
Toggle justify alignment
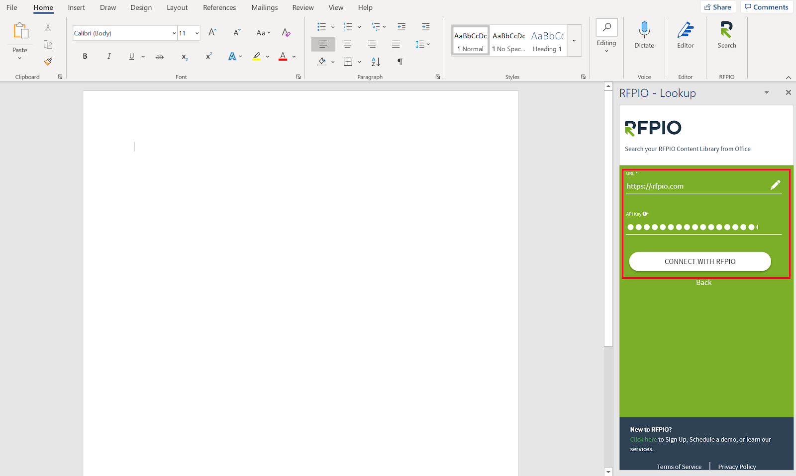tap(396, 44)
